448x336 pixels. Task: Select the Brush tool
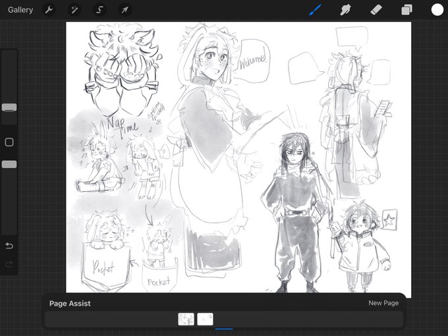[x=316, y=10]
